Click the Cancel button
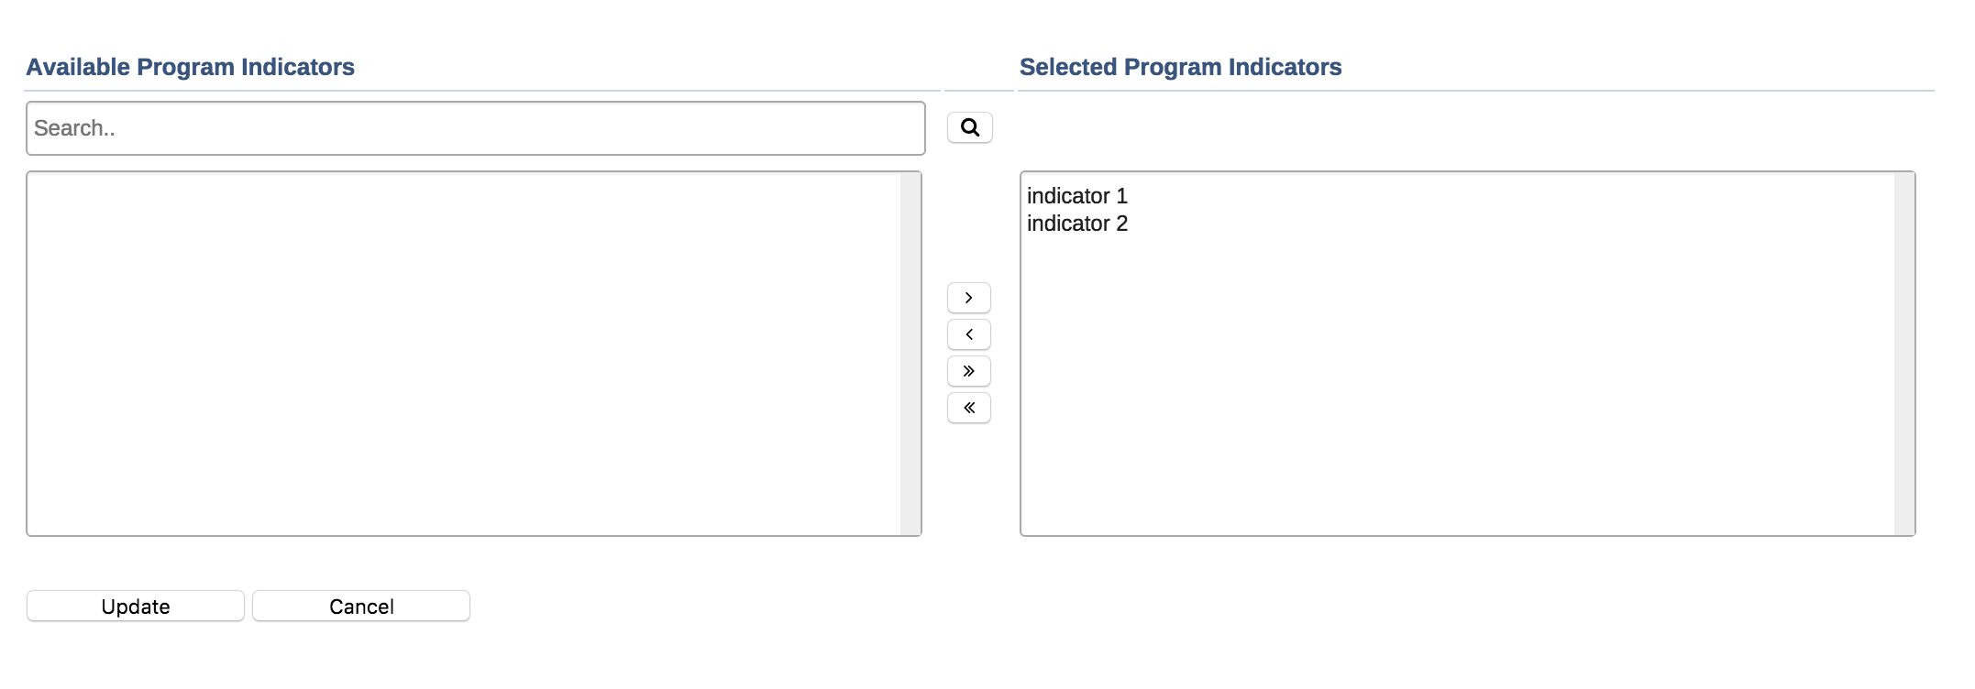 [x=361, y=606]
